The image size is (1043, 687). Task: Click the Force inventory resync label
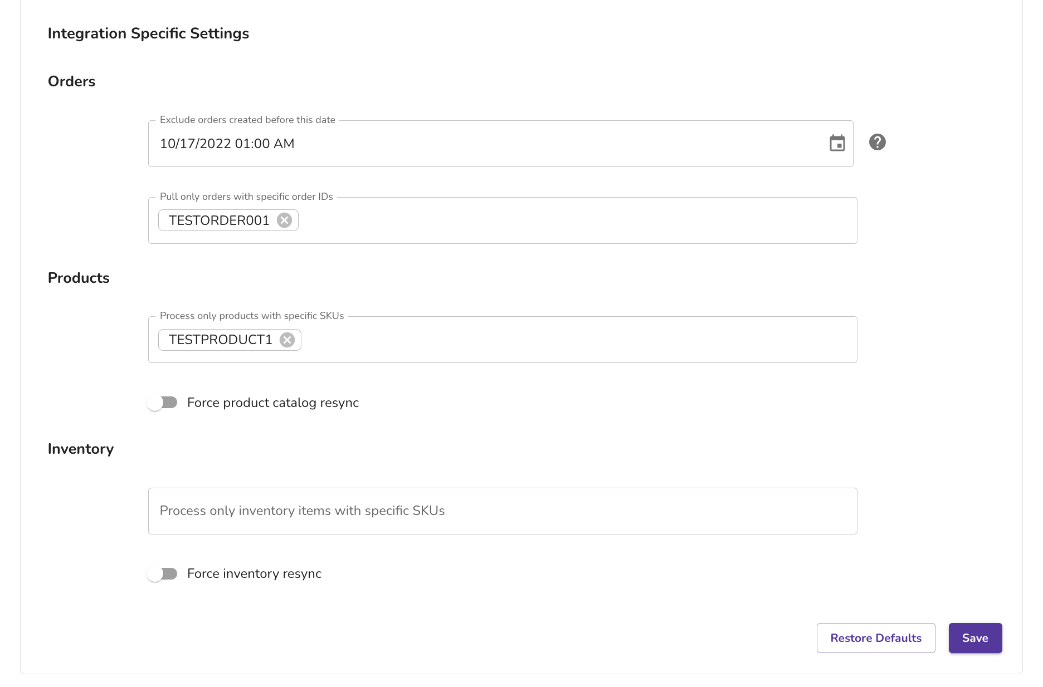click(254, 573)
